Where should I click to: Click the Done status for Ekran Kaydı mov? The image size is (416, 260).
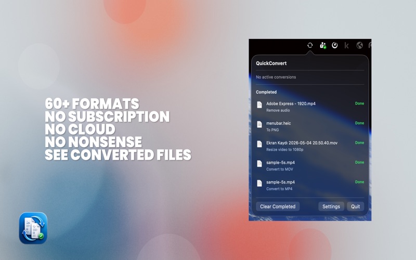pyautogui.click(x=359, y=142)
